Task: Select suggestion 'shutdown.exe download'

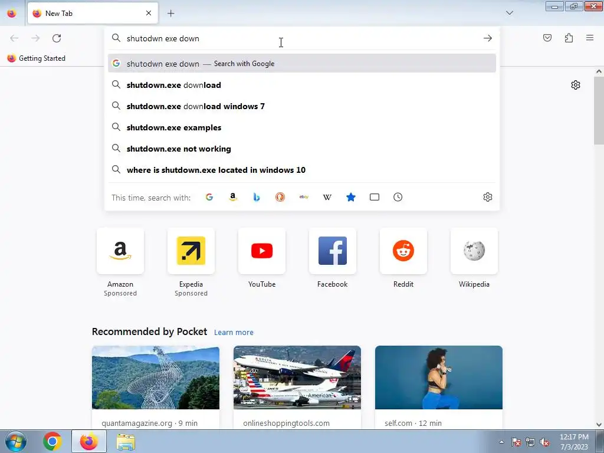Action: click(302, 85)
